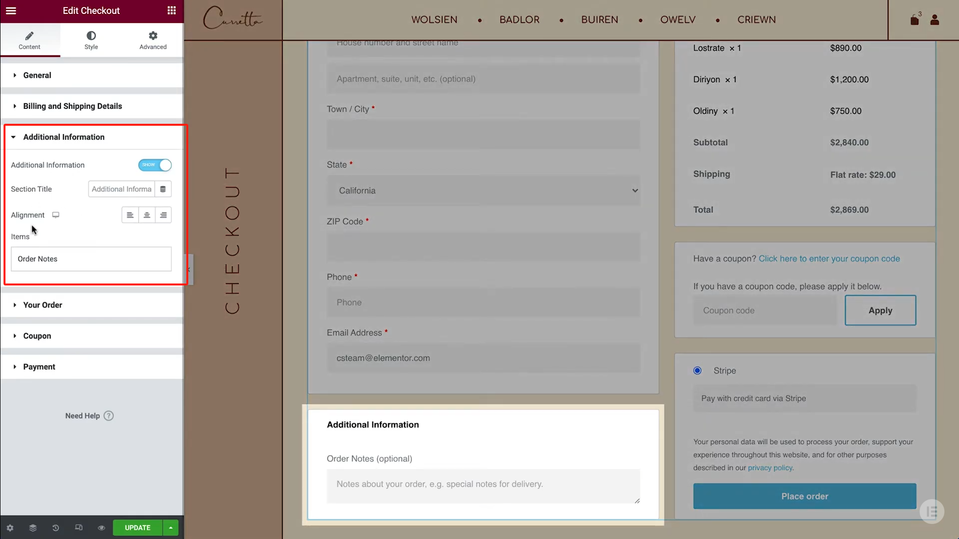The width and height of the screenshot is (959, 539).
Task: Click the privacy policy link
Action: (x=770, y=468)
